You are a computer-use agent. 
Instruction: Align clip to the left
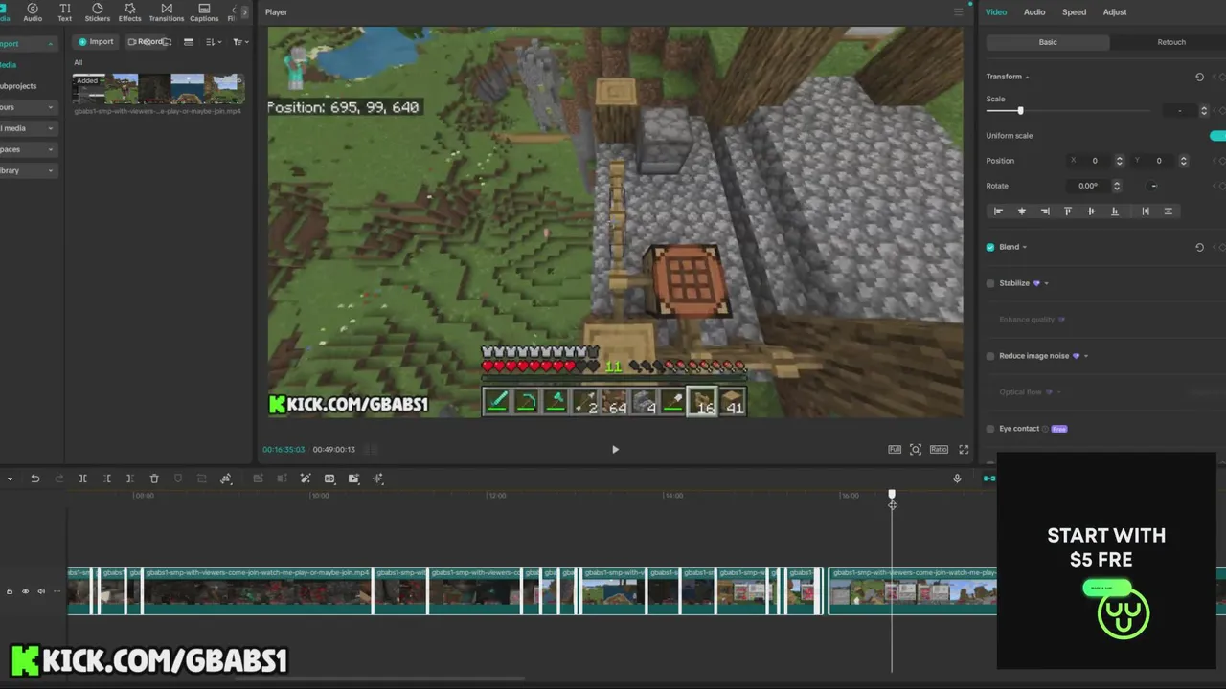(998, 211)
